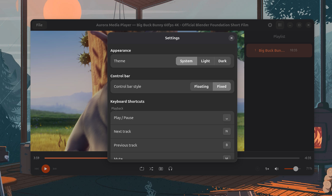332x196 pixels.
Task: Open the 1x playback speed selector
Action: (267, 168)
